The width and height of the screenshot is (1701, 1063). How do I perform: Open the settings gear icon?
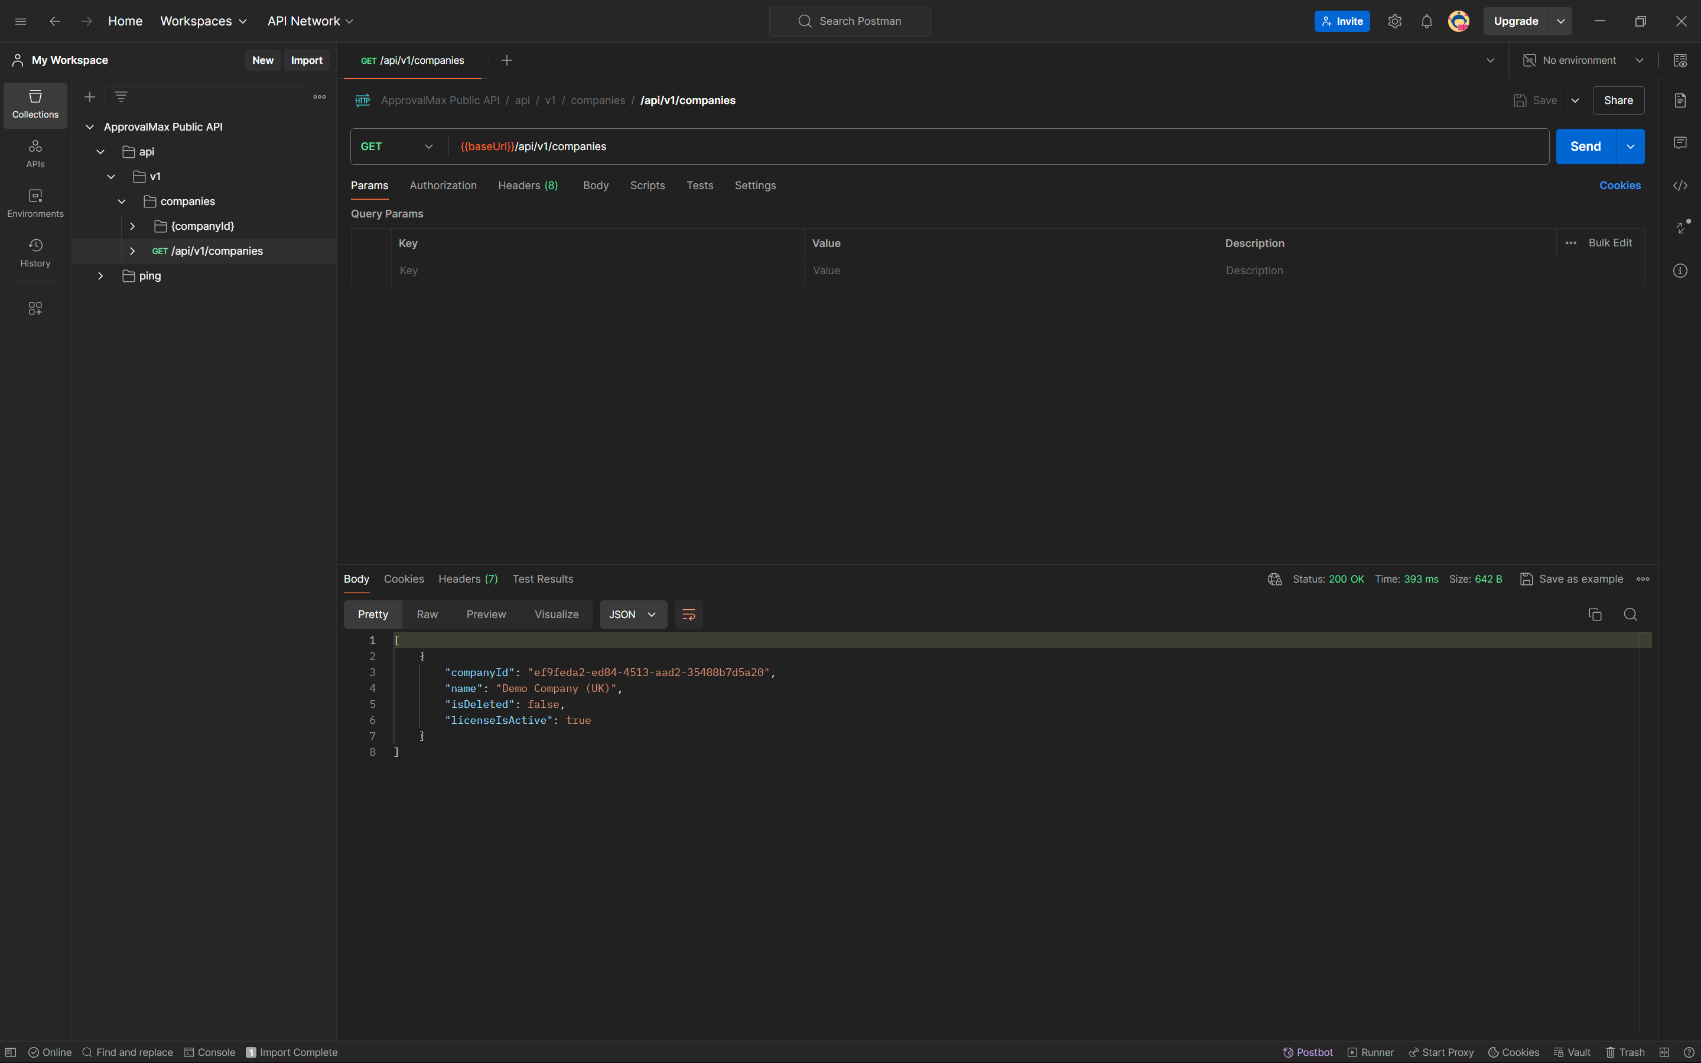(1394, 21)
